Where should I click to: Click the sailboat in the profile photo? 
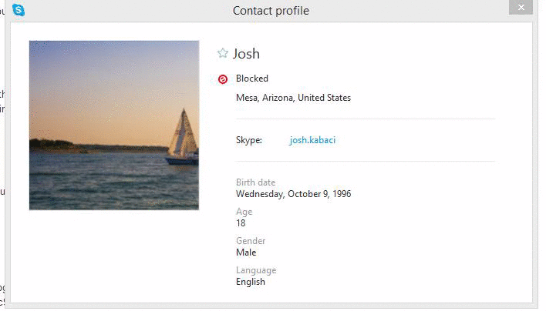pos(183,139)
